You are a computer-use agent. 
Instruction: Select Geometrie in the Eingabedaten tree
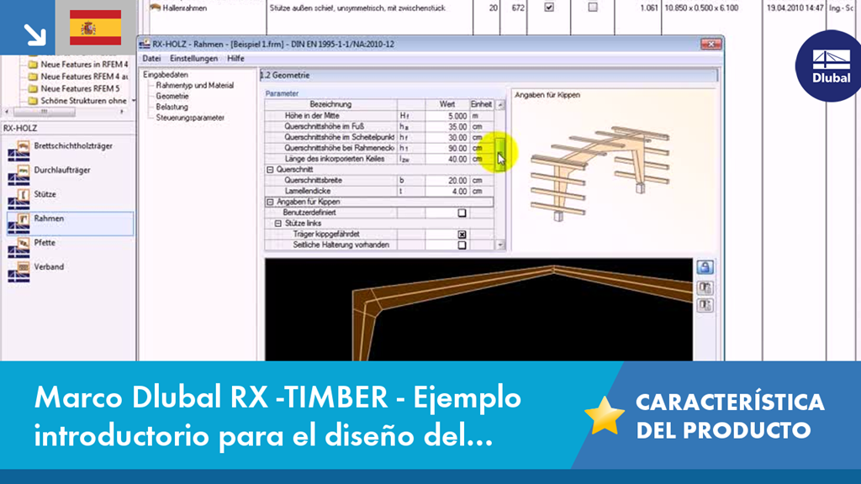[x=172, y=96]
